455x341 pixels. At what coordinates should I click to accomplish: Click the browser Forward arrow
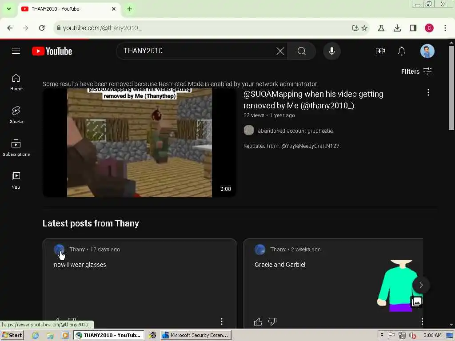pos(26,28)
